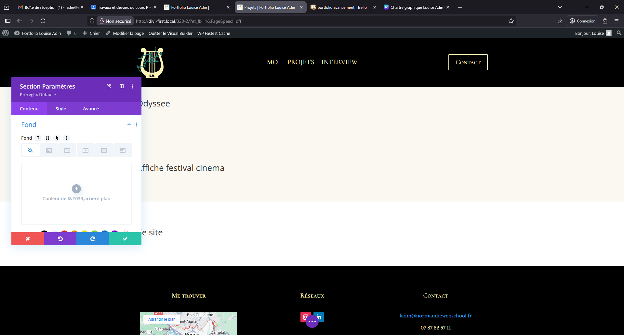The height and width of the screenshot is (335, 624).
Task: Switch to the Style tab
Action: point(61,109)
